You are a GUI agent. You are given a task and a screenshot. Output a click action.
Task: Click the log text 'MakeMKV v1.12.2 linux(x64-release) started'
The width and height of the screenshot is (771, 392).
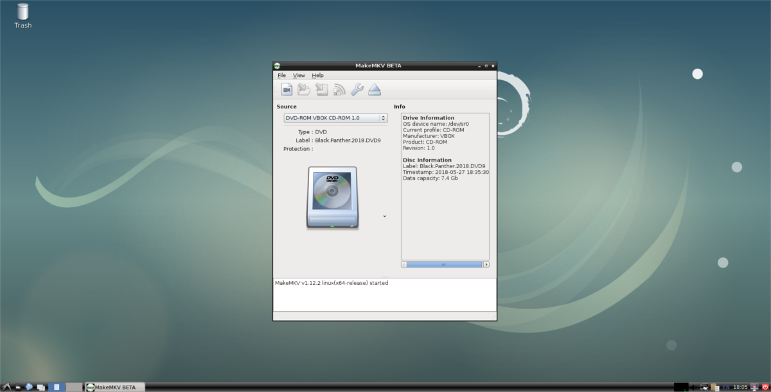click(x=332, y=283)
